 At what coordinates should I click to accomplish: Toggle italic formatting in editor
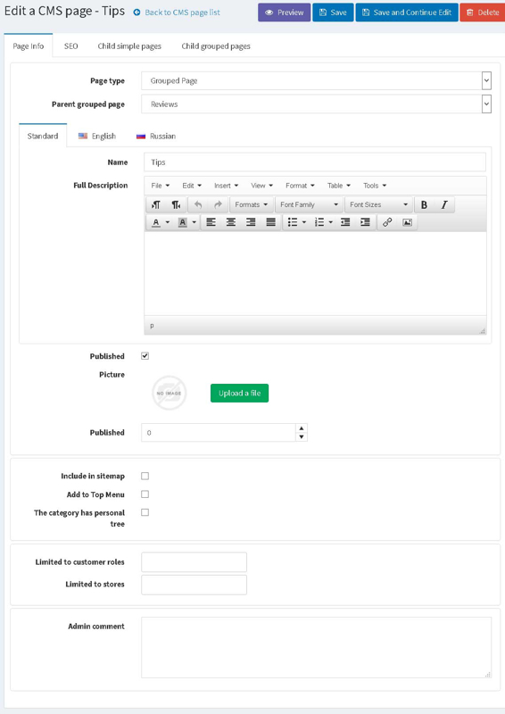point(444,205)
